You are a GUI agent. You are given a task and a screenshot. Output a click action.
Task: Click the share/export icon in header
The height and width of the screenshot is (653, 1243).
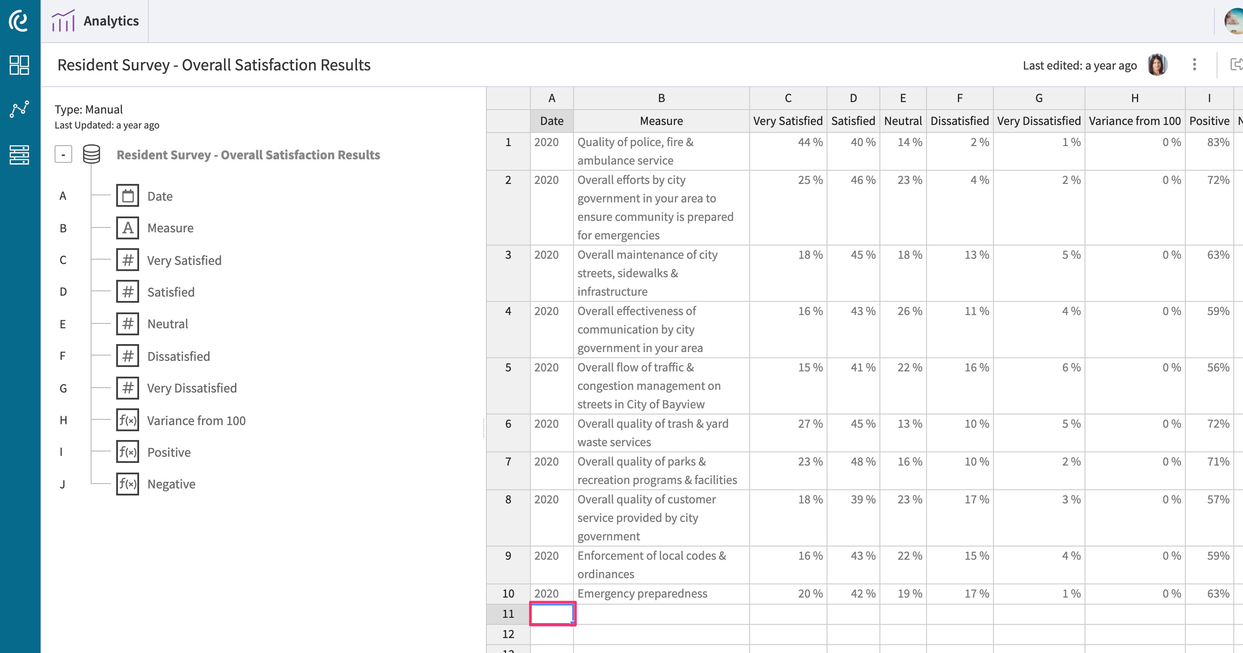tap(1236, 65)
